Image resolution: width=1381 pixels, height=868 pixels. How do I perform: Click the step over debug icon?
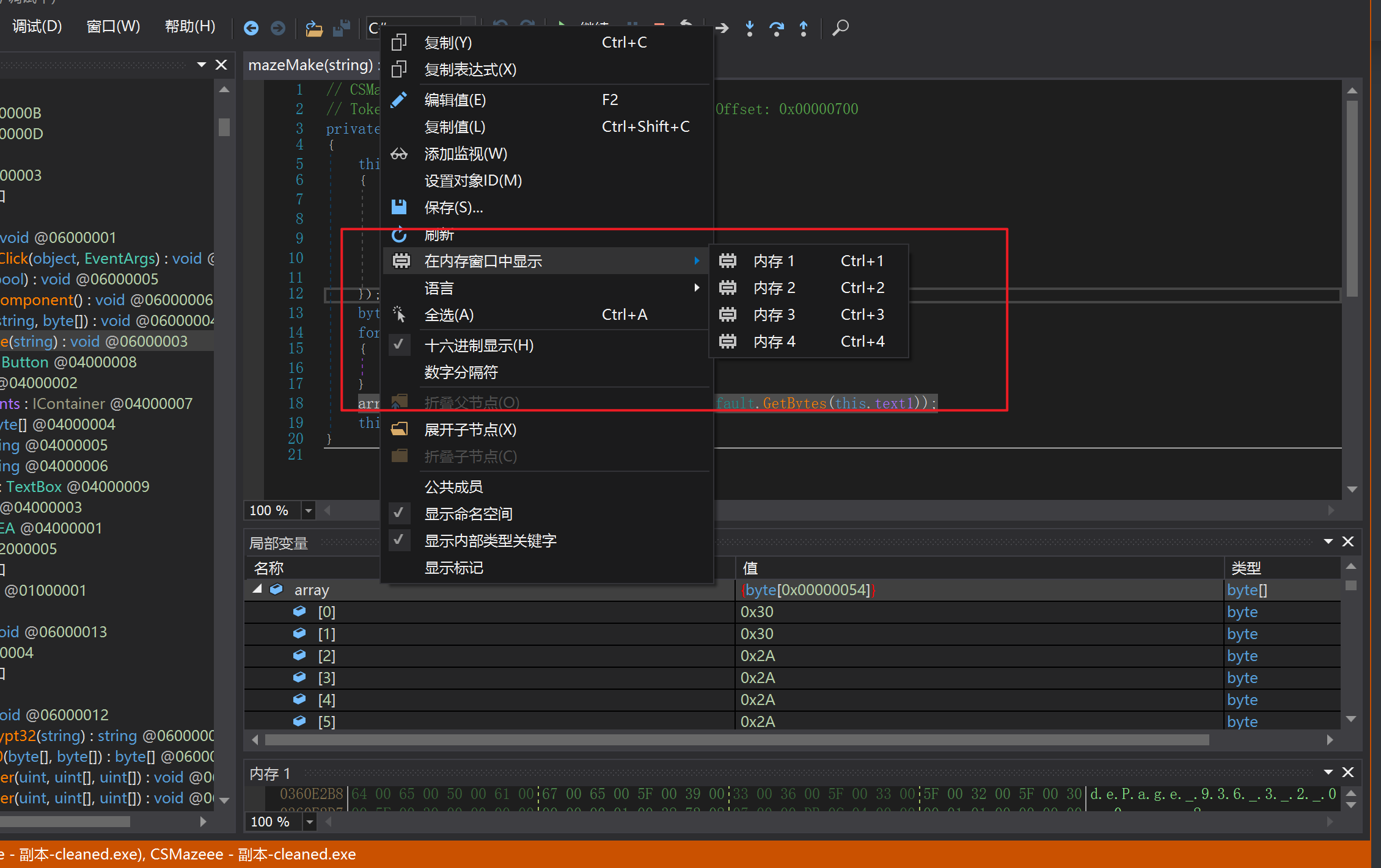777,28
